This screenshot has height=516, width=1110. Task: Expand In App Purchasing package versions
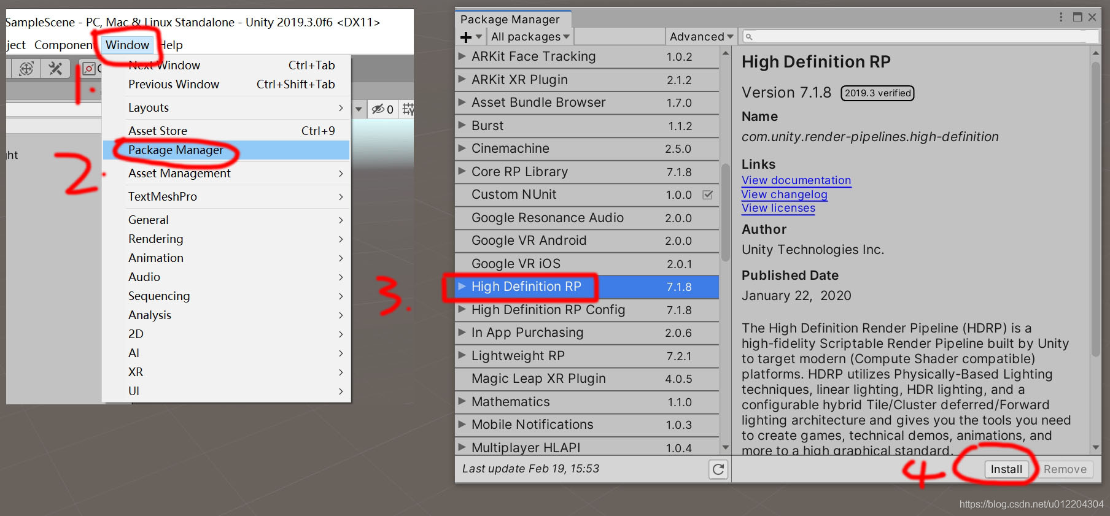tap(462, 333)
